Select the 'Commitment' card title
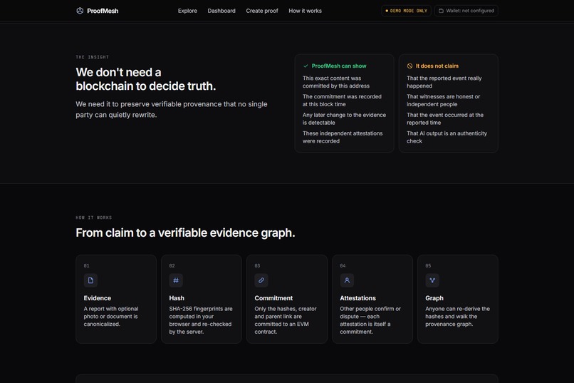Viewport: 574px width, 383px height. click(x=273, y=298)
